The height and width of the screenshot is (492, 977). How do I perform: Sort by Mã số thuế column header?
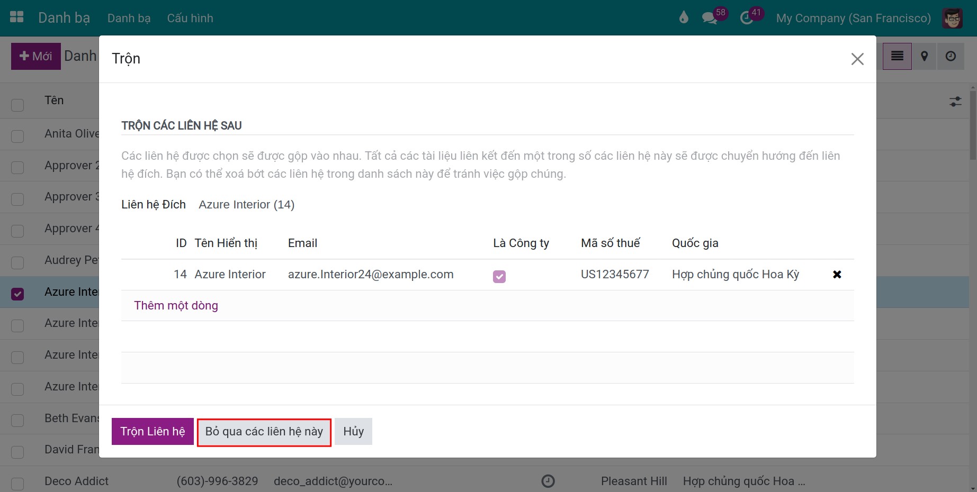point(611,243)
